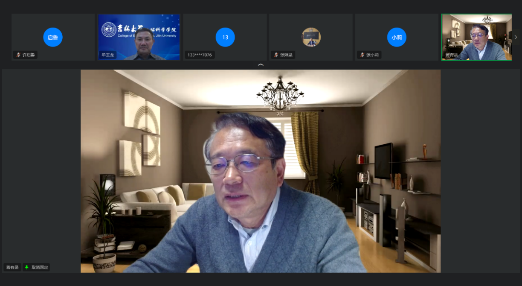Click the muted mic icon beside 张照录

point(276,55)
